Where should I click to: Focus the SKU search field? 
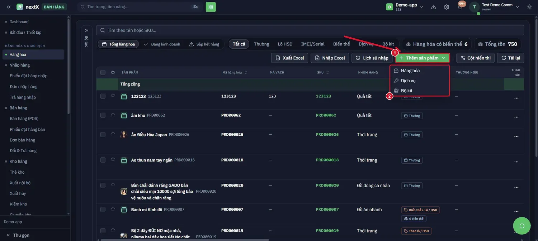coord(310,30)
